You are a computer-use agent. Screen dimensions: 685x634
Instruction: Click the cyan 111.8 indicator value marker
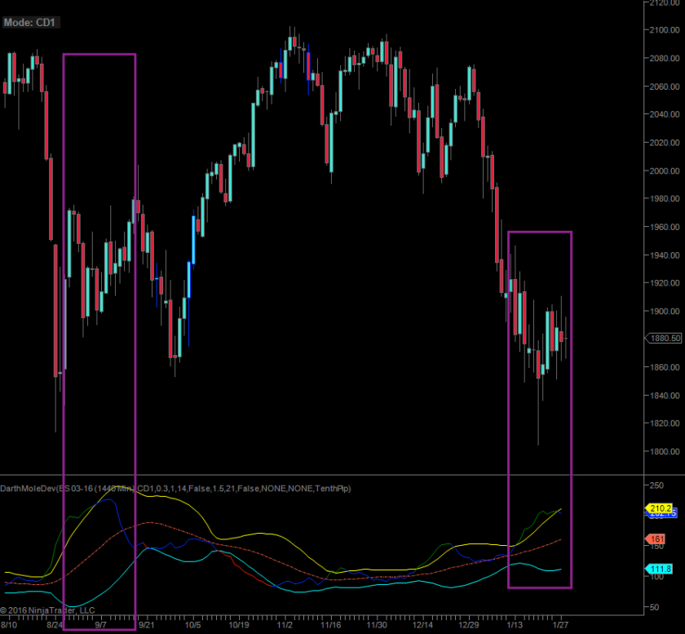(657, 569)
